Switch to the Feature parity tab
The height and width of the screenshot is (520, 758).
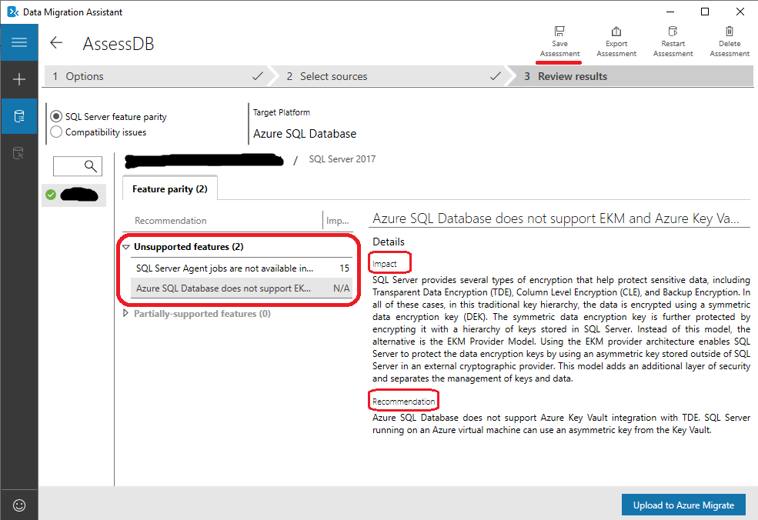tap(169, 187)
